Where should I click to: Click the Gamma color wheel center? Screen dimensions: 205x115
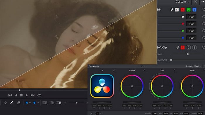tap(132, 86)
